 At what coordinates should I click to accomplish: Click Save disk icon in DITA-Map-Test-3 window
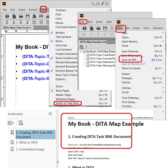coord(28,16)
